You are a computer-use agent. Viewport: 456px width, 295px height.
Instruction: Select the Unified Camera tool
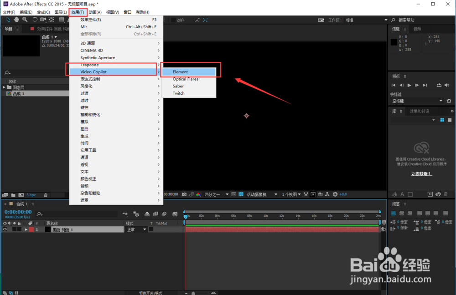click(43, 20)
